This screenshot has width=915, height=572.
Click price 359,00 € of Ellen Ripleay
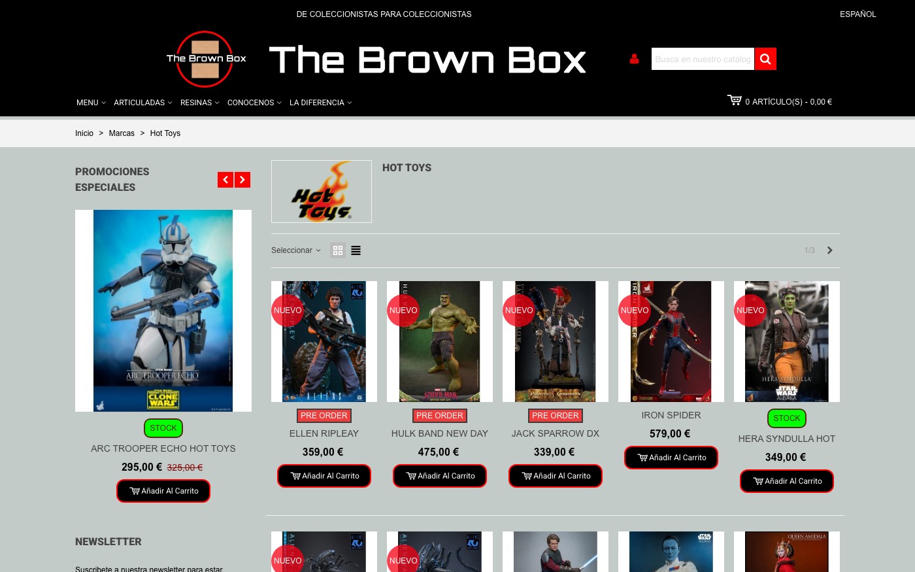coord(323,452)
